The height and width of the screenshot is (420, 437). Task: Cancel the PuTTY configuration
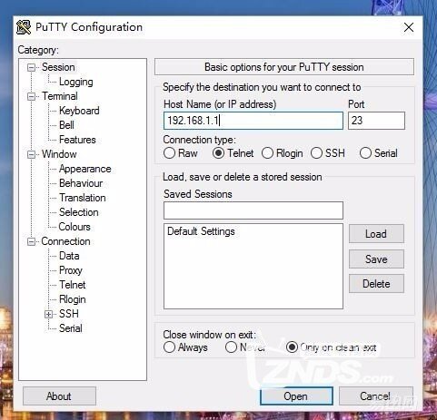375,396
